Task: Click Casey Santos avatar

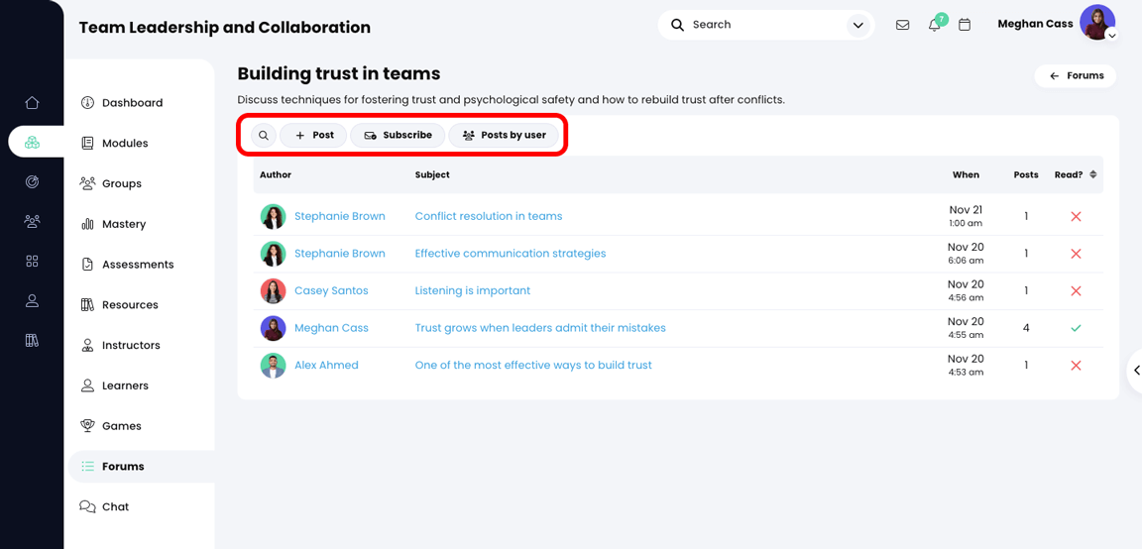Action: click(274, 290)
